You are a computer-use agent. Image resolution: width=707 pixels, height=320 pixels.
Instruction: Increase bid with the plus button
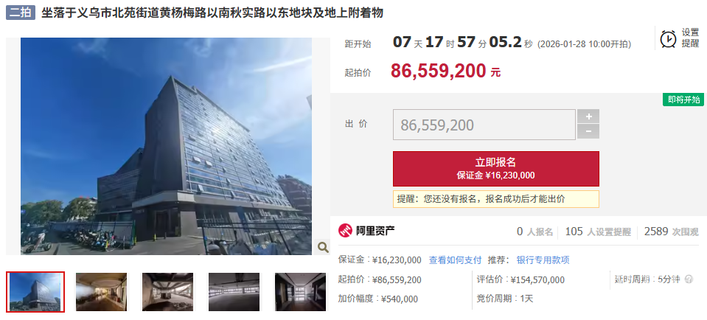(x=588, y=116)
